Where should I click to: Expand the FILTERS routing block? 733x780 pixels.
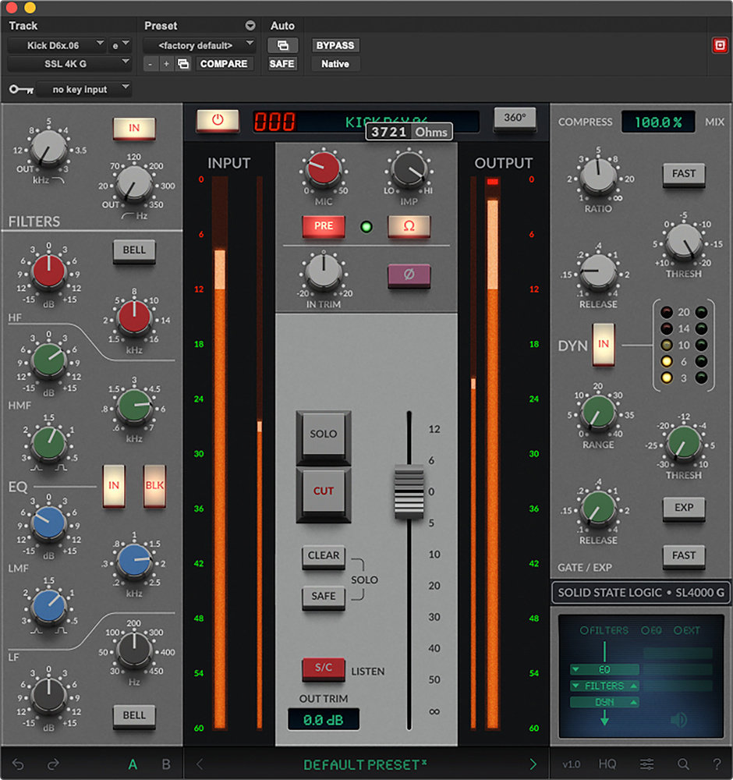click(x=604, y=686)
